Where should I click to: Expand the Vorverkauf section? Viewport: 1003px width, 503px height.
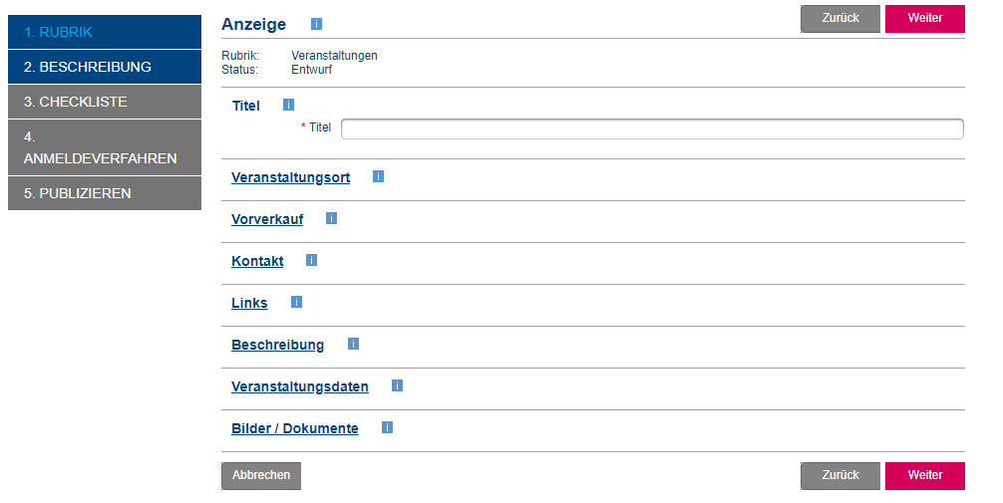coord(267,219)
